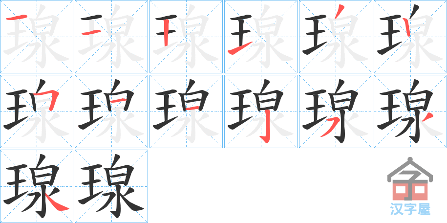
Task: Select the step highlighting the inner horizontal of 白
Action: coord(111,111)
